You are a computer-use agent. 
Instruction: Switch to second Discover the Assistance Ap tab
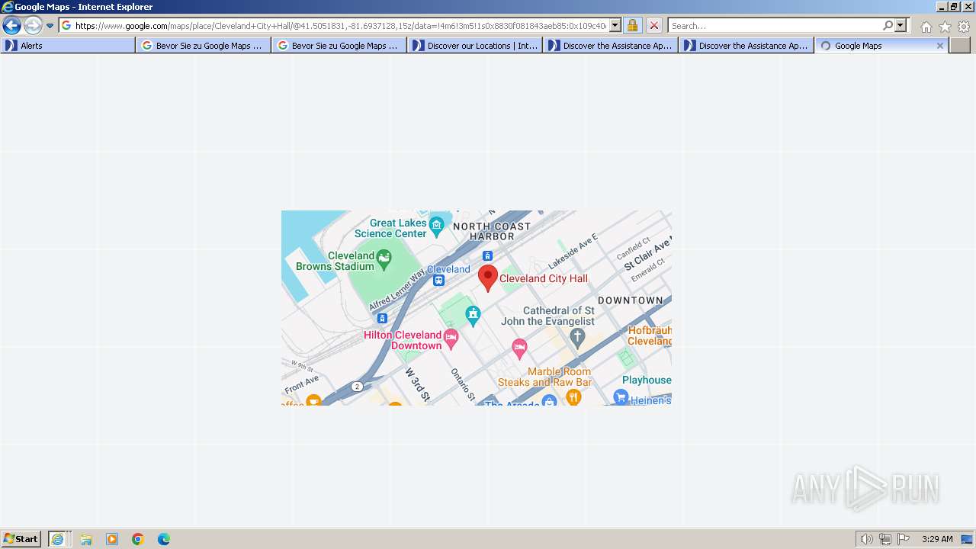(x=746, y=46)
